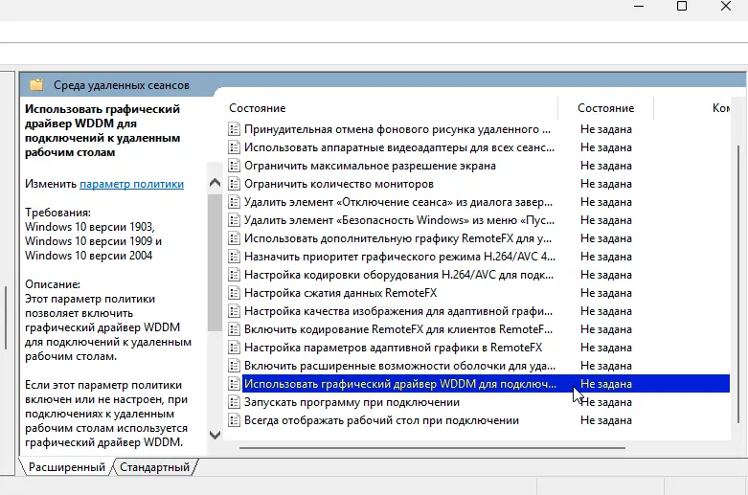Click icon for Удалить элемент «Отключение сеанса»
Viewport: 748px width, 495px height.
click(234, 202)
